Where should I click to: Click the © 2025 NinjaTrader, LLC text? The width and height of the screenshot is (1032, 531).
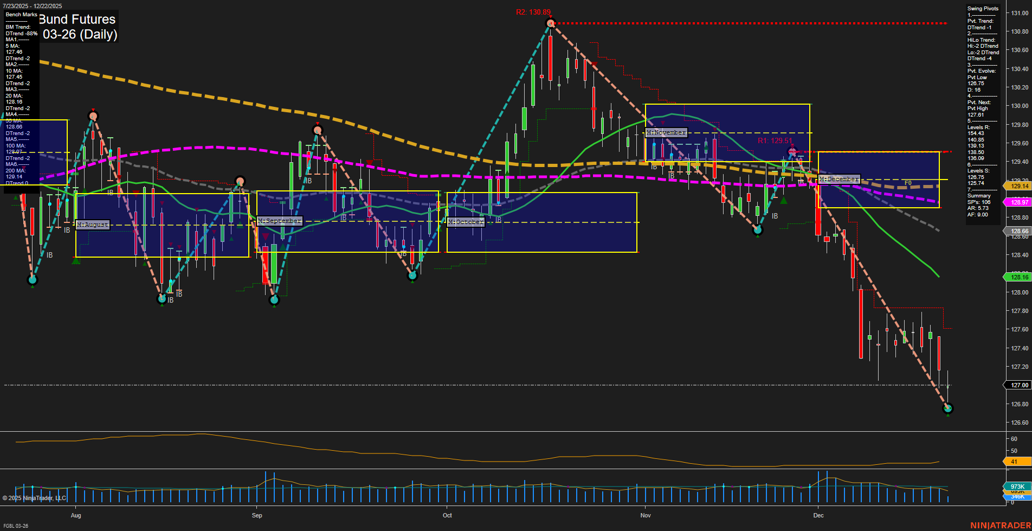(34, 498)
